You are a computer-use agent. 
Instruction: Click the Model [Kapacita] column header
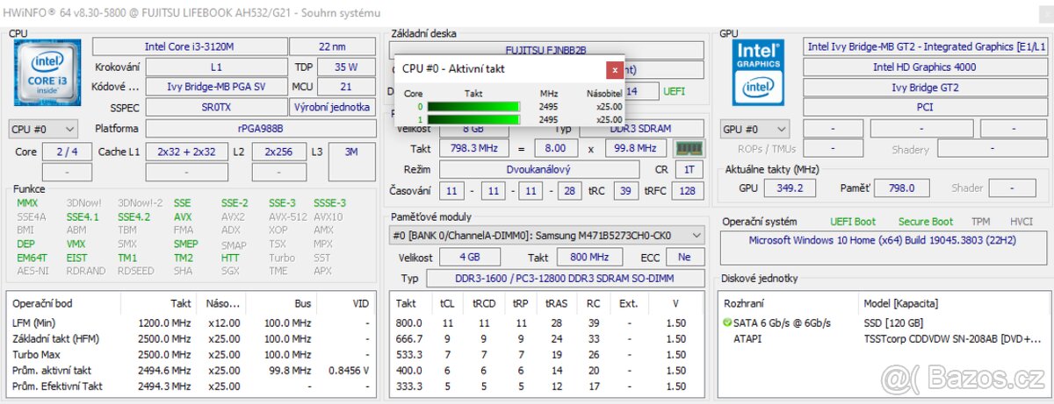[x=900, y=303]
